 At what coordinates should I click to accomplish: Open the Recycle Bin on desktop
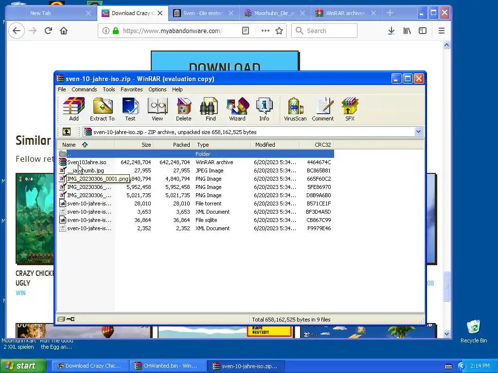tap(474, 331)
